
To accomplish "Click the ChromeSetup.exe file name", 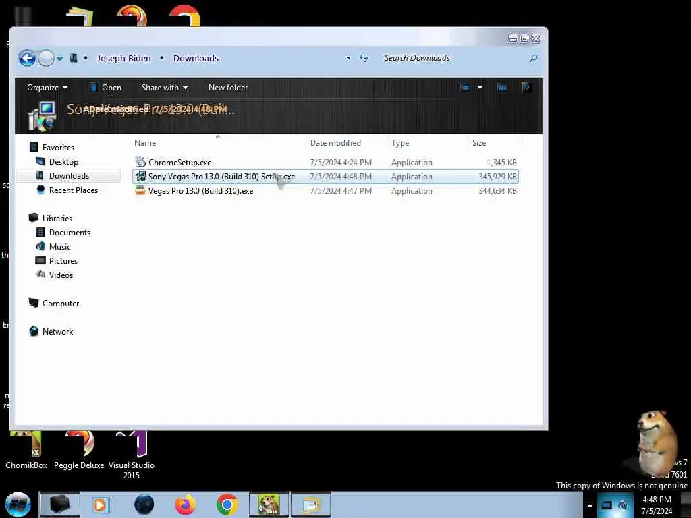I will [179, 162].
